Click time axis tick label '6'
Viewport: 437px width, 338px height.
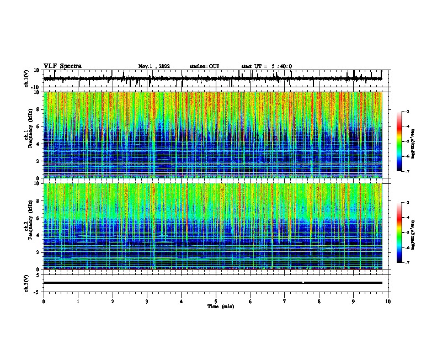tap(251, 302)
